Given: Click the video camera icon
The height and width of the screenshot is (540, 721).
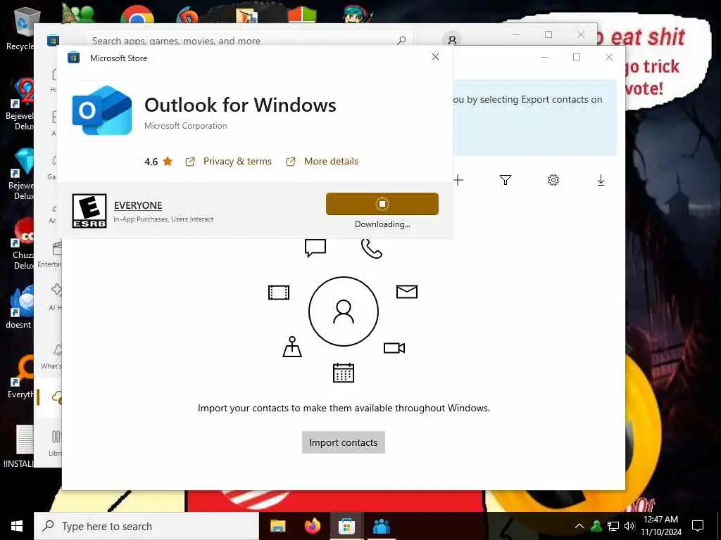Looking at the screenshot, I should pos(394,348).
